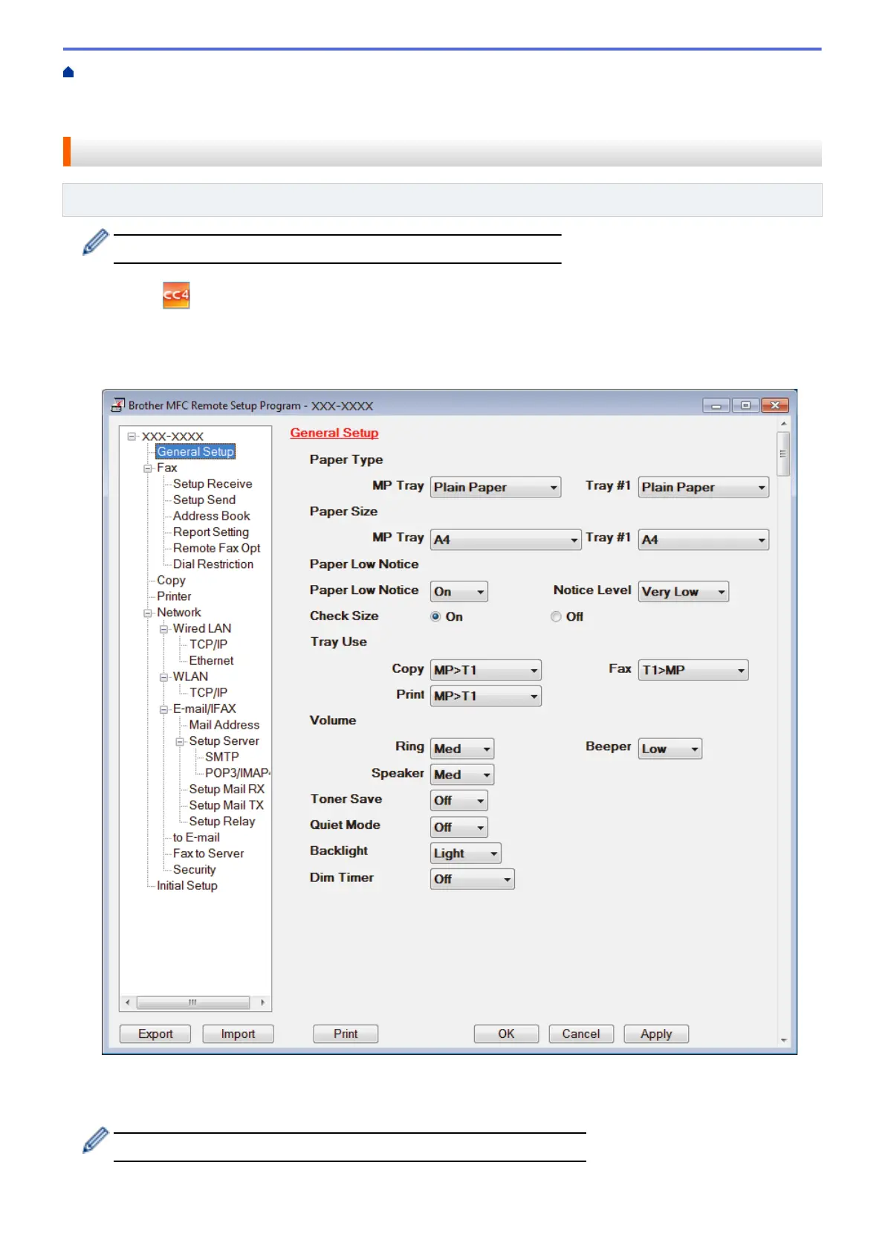The image size is (885, 1252).
Task: Click the Export button
Action: coord(155,1034)
